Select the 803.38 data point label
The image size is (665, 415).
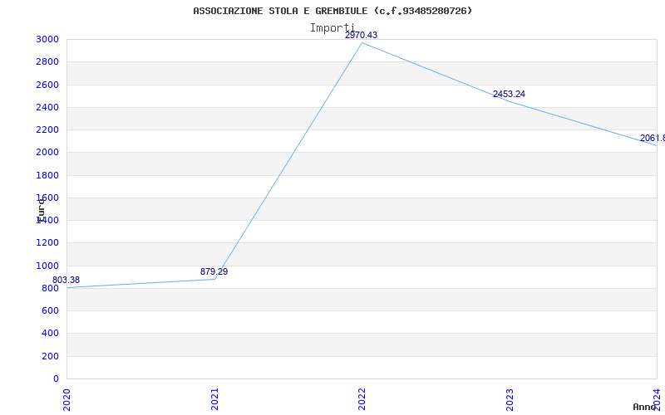pos(66,281)
